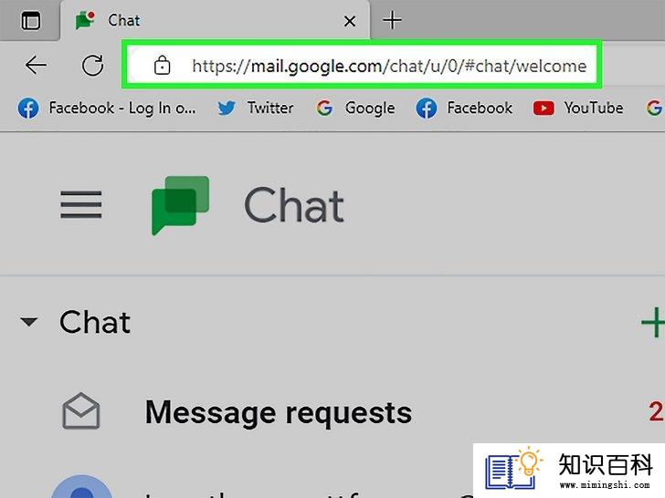665x498 pixels.
Task: Open the Message requests list item
Action: point(332,411)
